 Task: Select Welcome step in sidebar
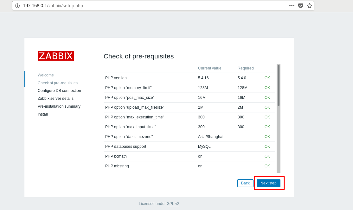(x=46, y=75)
